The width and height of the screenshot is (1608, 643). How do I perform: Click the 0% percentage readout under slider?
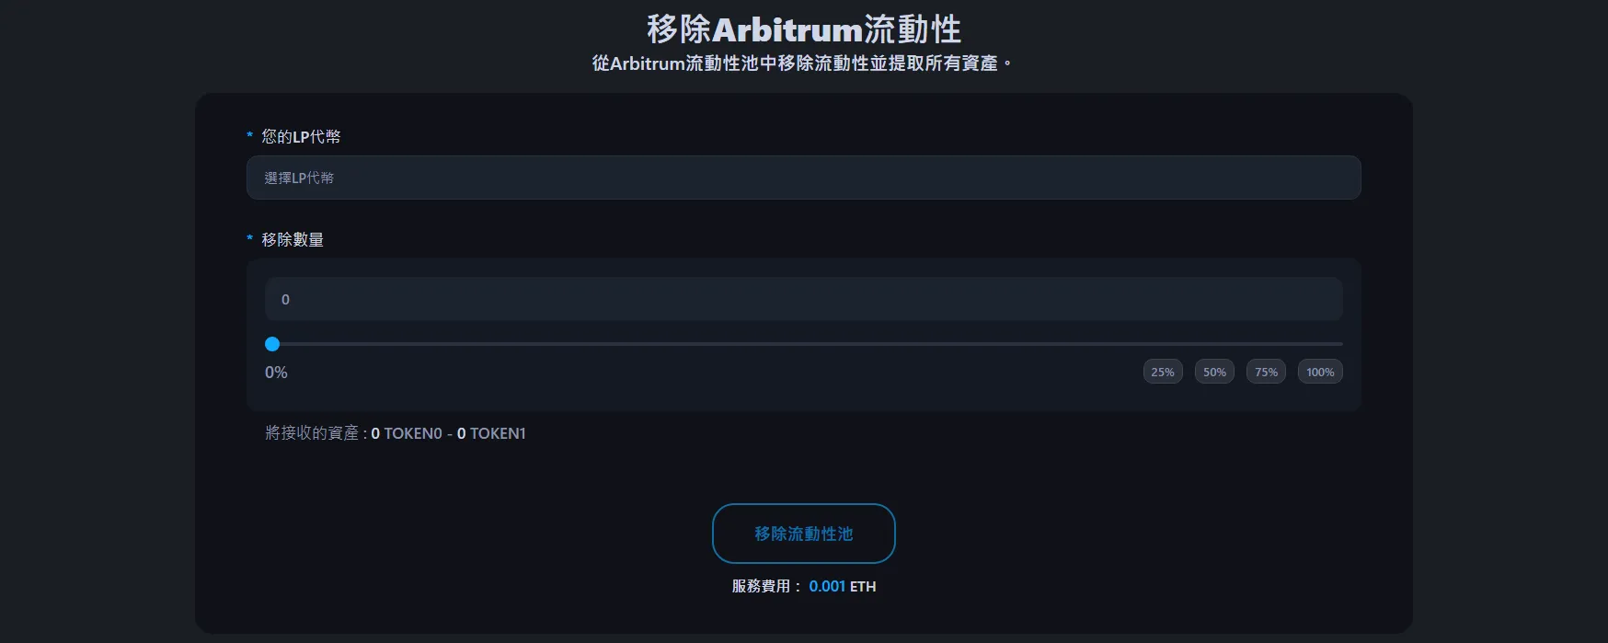click(x=276, y=373)
